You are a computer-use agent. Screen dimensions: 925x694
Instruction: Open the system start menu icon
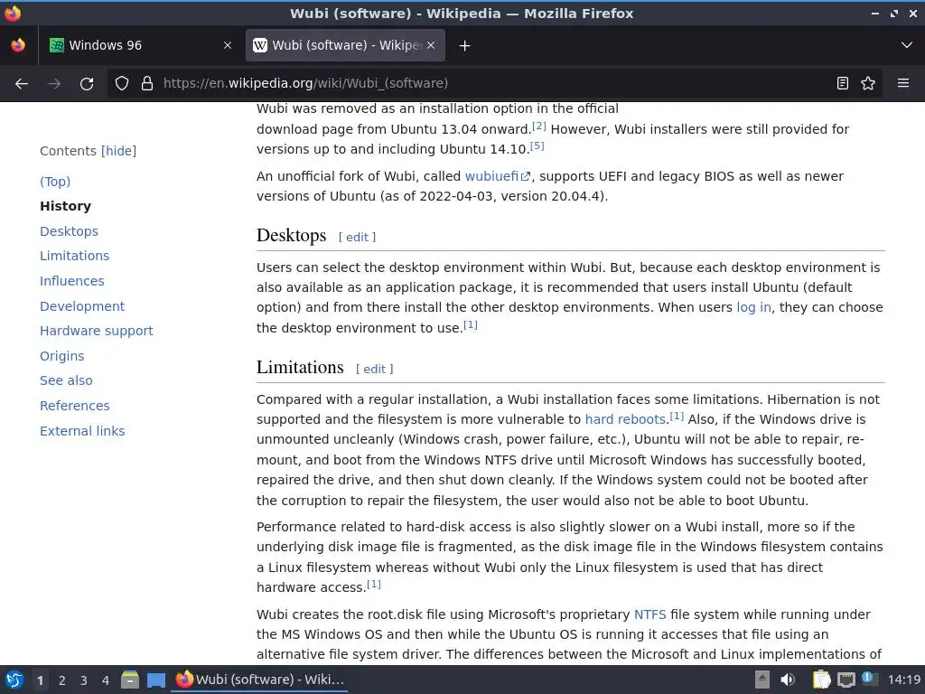pyautogui.click(x=14, y=680)
